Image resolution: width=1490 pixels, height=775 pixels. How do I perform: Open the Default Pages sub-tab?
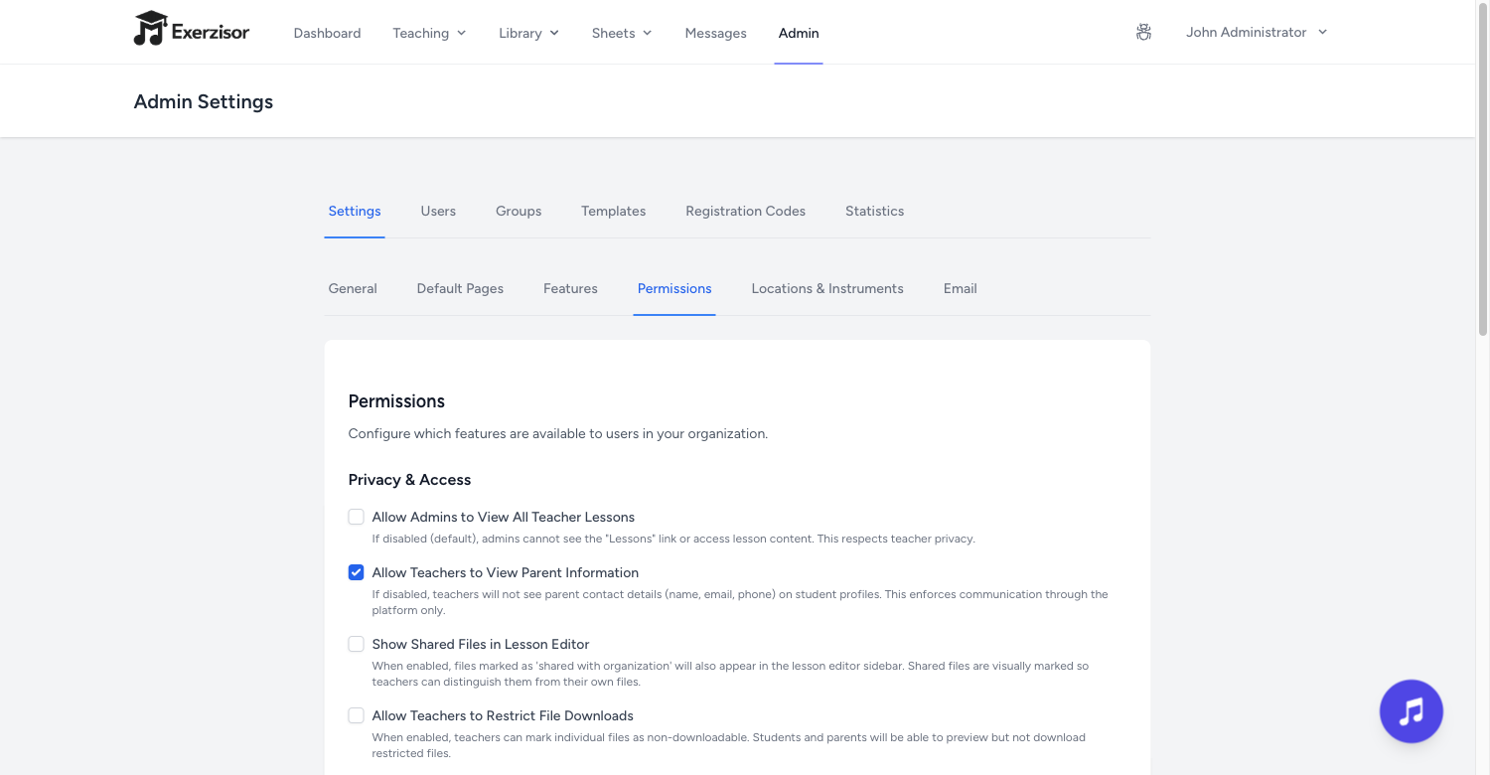tap(460, 288)
